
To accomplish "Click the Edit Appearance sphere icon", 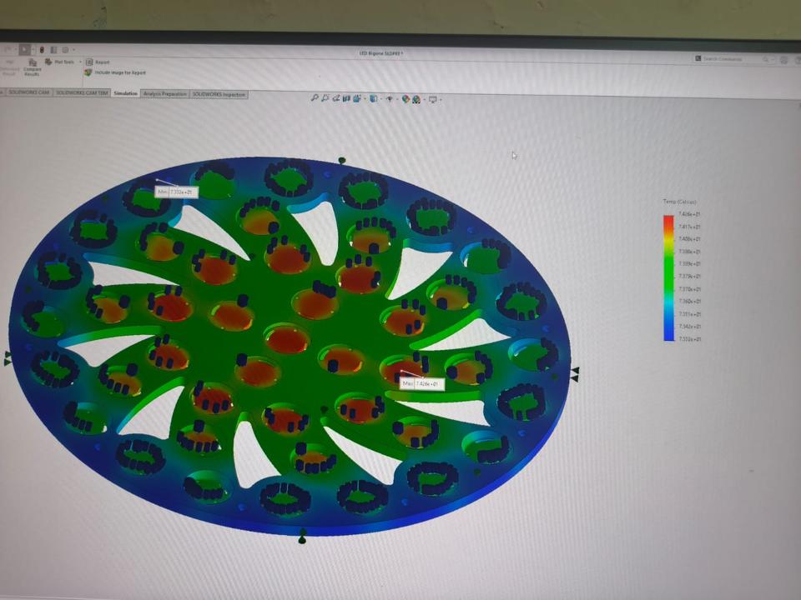I will (x=406, y=99).
